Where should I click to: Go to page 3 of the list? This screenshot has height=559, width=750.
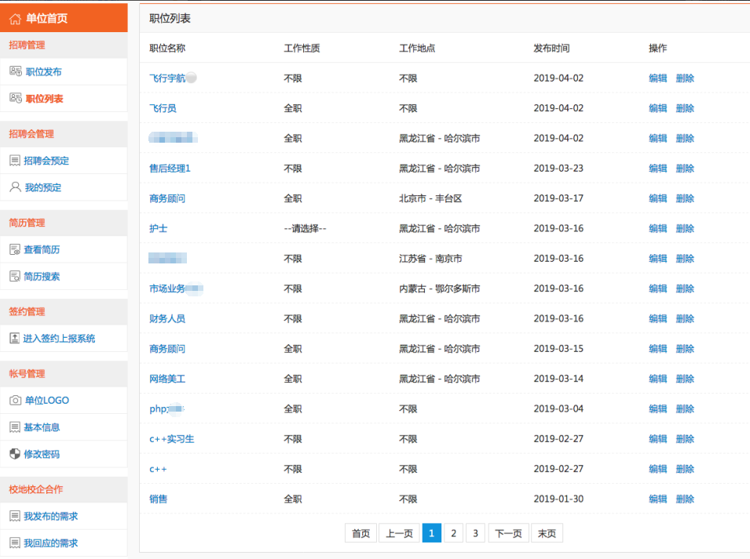click(x=474, y=533)
